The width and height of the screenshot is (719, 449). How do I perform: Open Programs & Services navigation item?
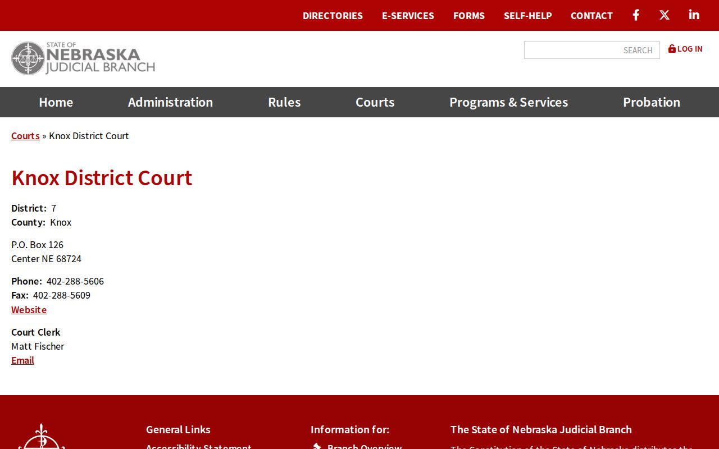[x=509, y=102]
